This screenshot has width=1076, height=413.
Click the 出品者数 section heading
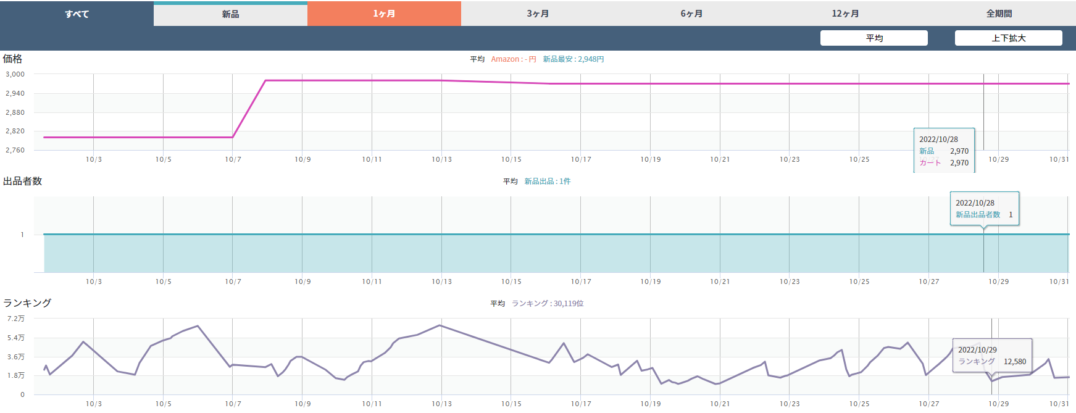(x=23, y=181)
